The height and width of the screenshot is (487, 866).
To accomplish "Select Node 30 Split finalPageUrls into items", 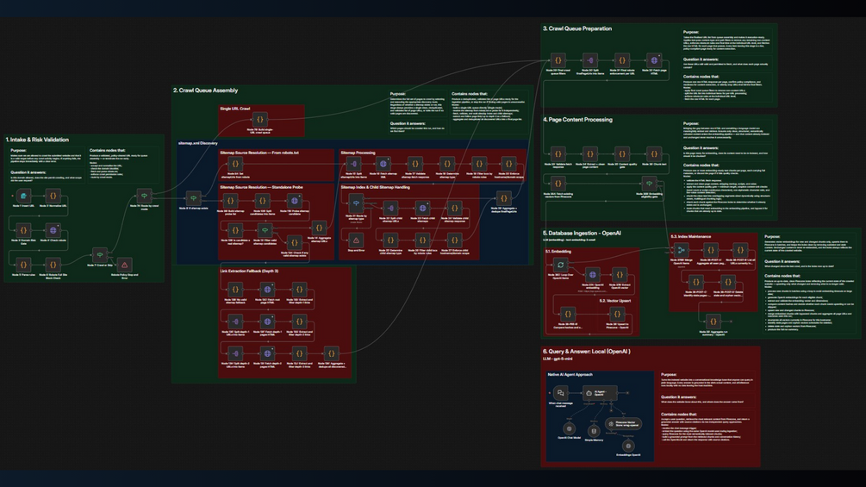I will coord(590,60).
